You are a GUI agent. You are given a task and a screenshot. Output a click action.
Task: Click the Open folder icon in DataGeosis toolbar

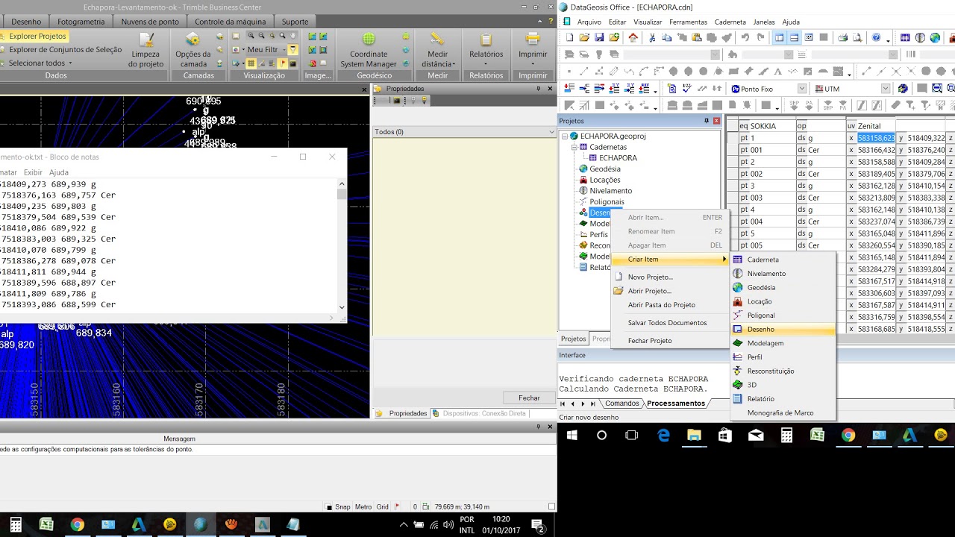(584, 37)
